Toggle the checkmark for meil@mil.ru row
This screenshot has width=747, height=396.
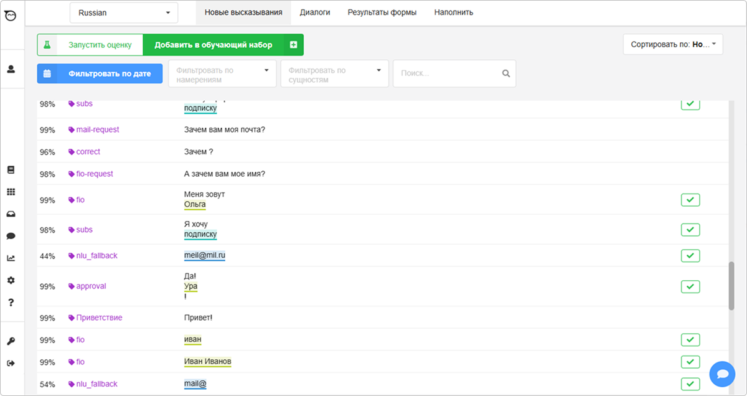click(x=690, y=256)
